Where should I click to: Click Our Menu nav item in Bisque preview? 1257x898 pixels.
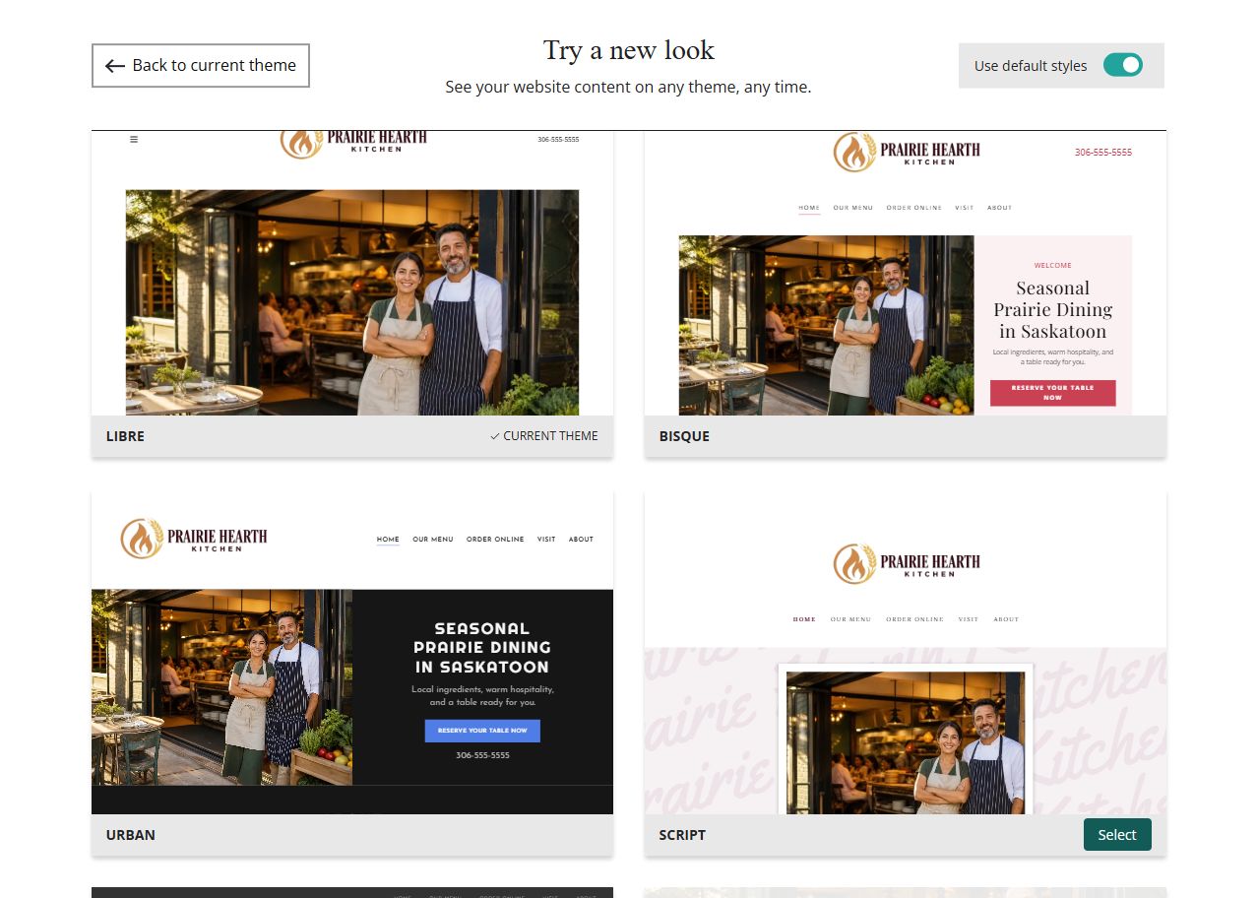pos(852,208)
